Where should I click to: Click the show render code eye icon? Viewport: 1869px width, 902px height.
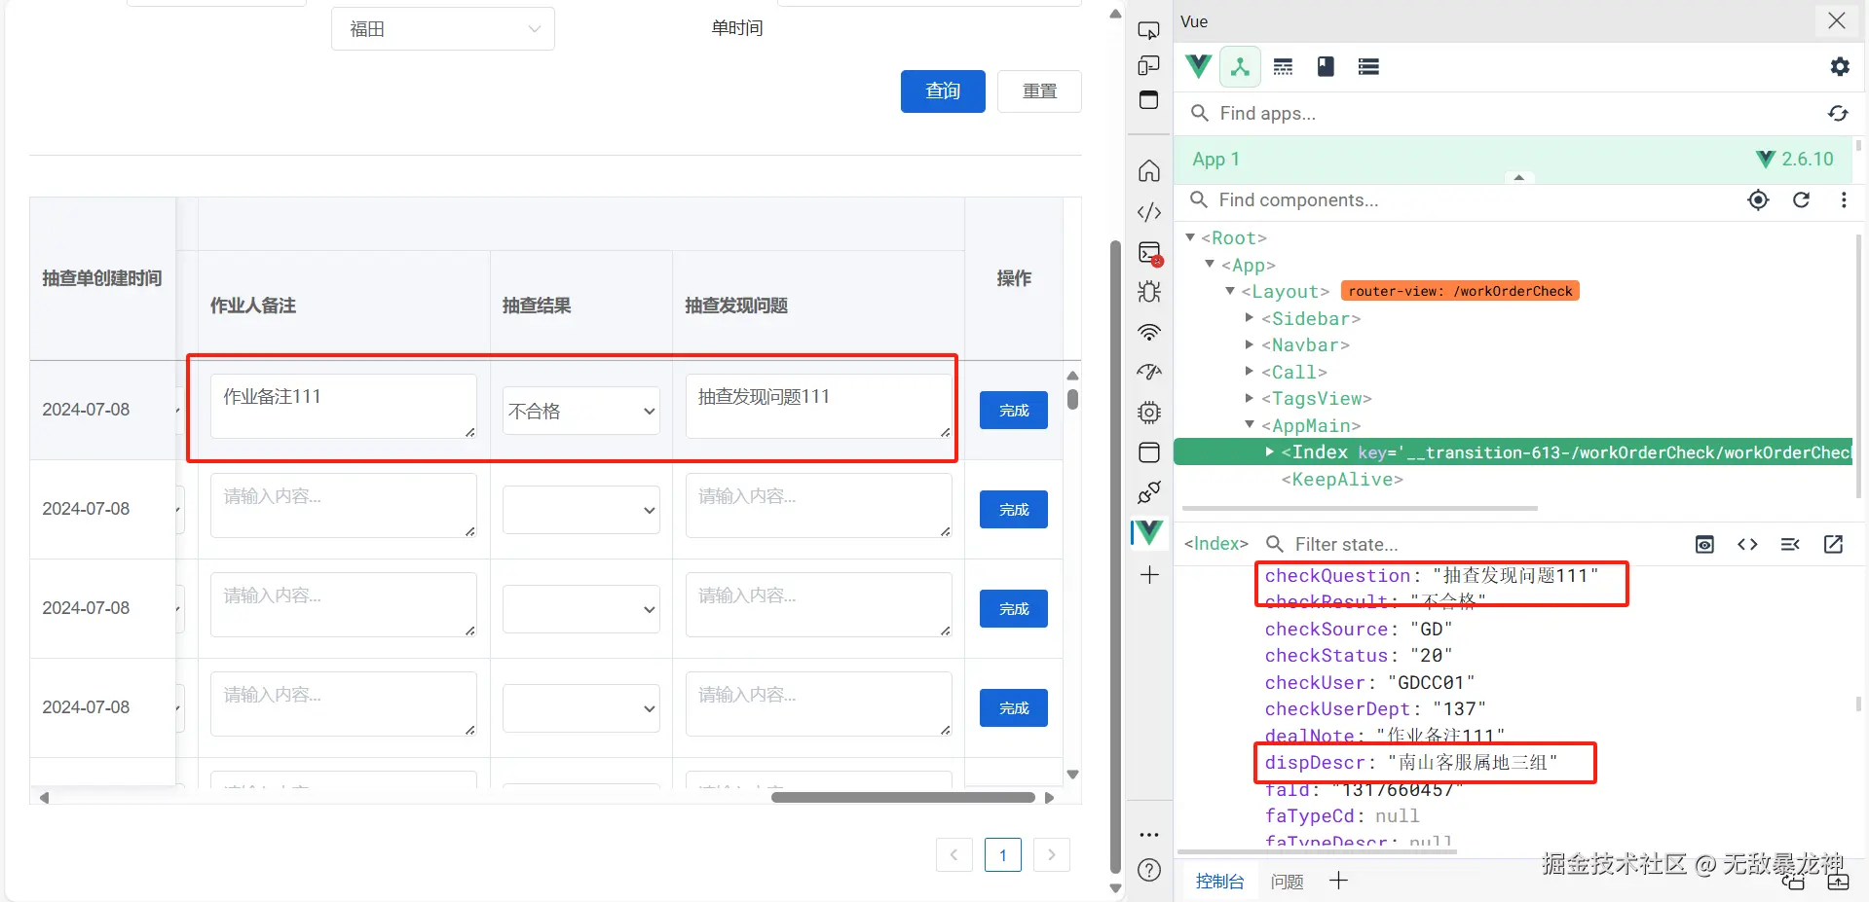coord(1704,545)
